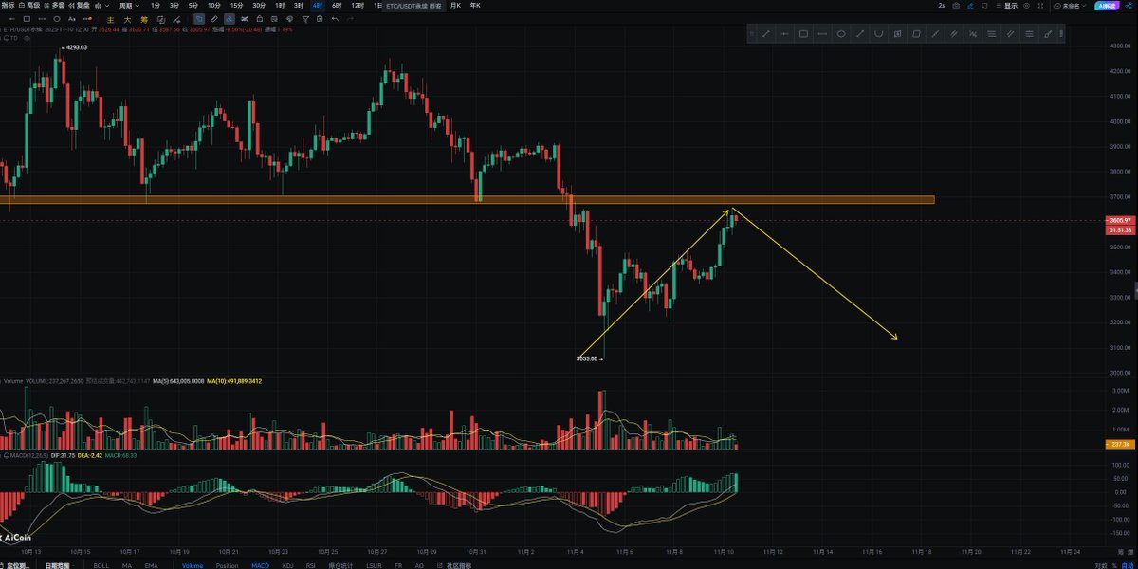Expand the 未命名 layout dropdown
Viewport: 1138px width, 569px height.
[1073, 6]
